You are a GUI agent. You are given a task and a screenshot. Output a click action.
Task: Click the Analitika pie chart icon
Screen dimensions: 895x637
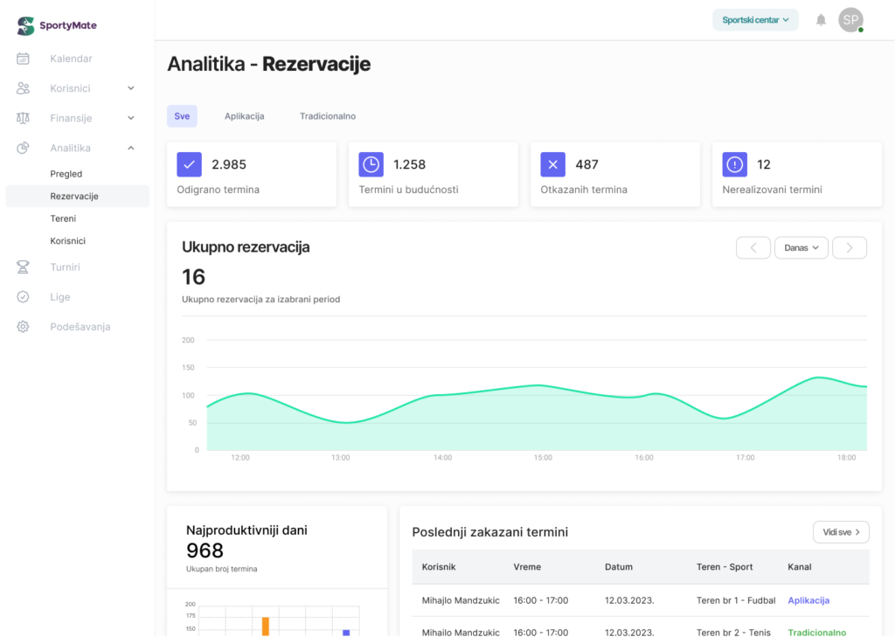pyautogui.click(x=23, y=148)
